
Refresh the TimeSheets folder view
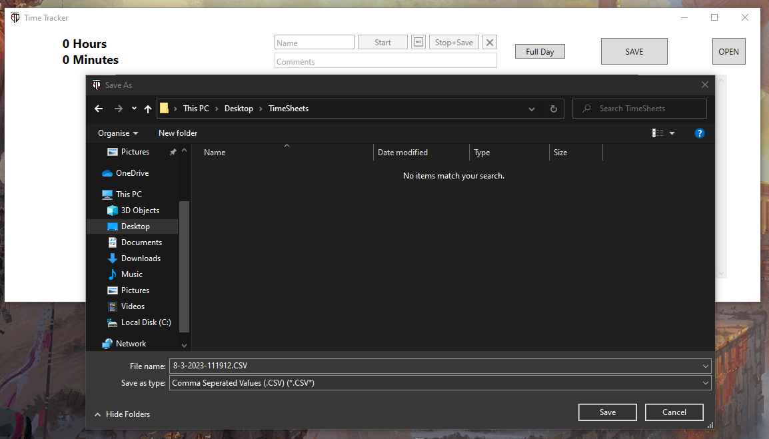coord(553,109)
